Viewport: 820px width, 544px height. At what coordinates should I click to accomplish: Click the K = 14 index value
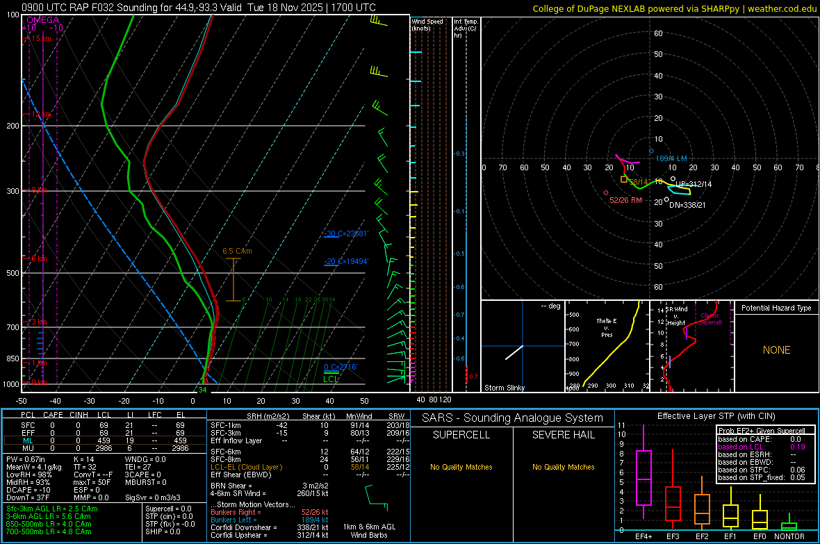pyautogui.click(x=84, y=459)
